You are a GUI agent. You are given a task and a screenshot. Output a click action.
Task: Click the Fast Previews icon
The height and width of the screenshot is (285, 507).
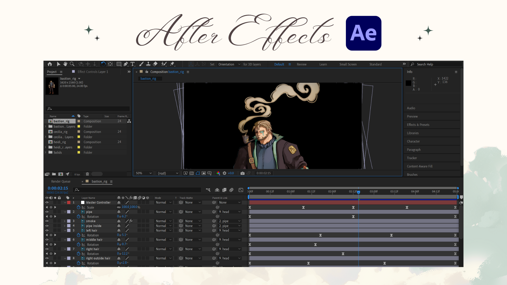(x=186, y=173)
